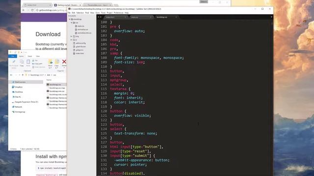Viewport: 314px width, 176px height.
Task: Reload the page in Chrome
Action: point(32,10)
